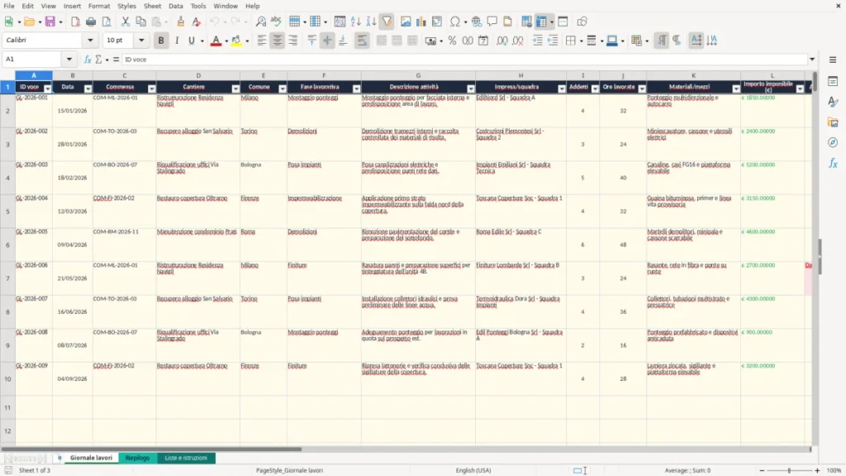The width and height of the screenshot is (846, 476).
Task: Insert a hyperlink
Action: (477, 21)
